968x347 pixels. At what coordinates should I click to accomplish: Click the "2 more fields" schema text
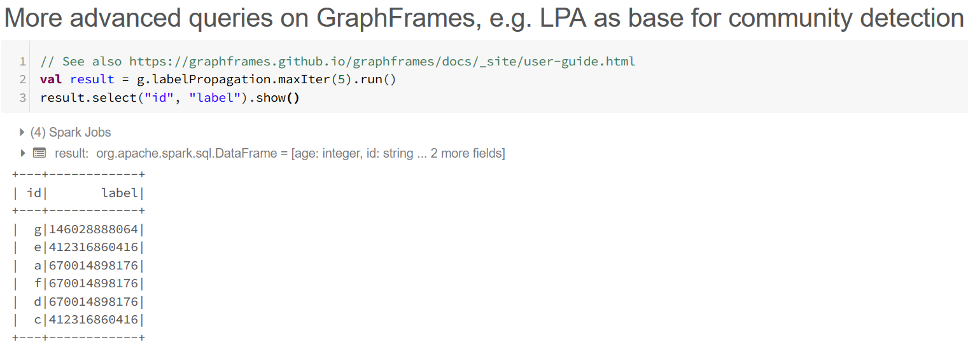[x=467, y=153]
